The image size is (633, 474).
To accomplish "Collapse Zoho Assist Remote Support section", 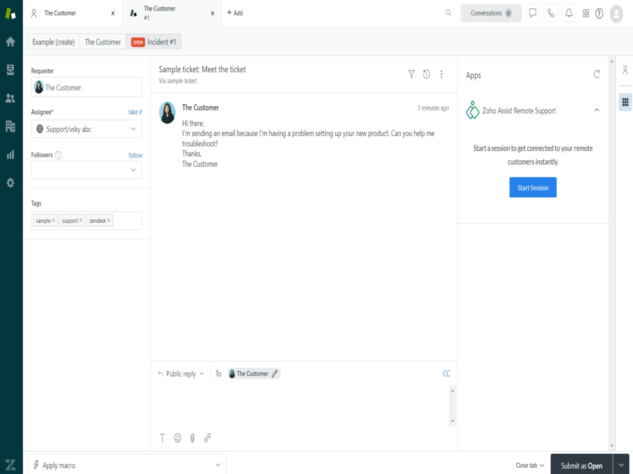I will (597, 110).
